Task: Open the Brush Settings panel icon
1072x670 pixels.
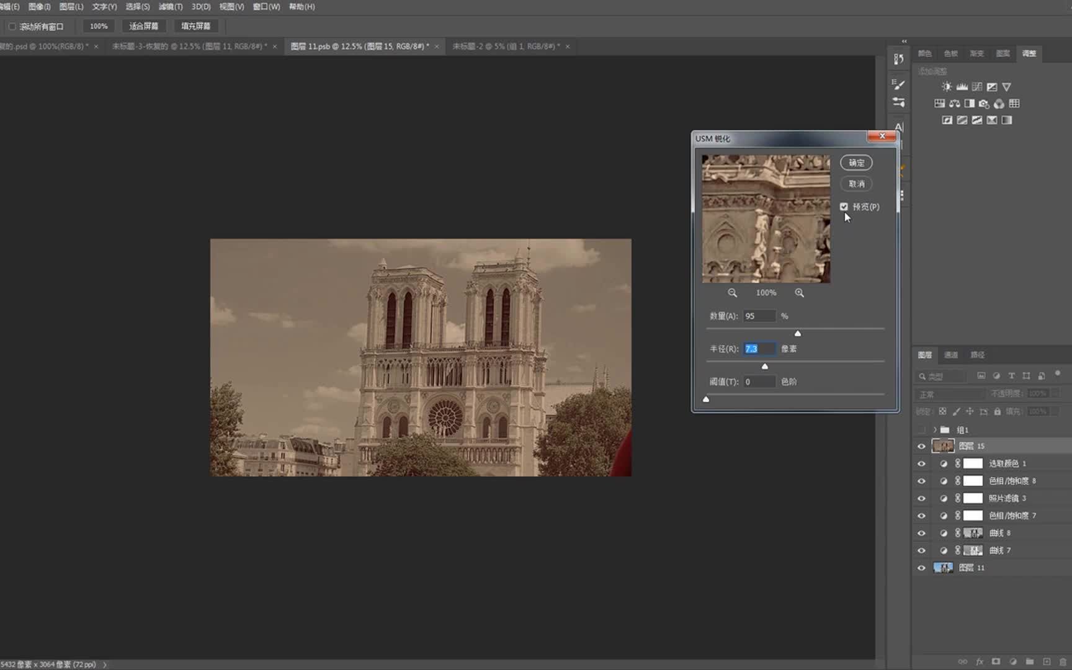Action: [x=898, y=84]
